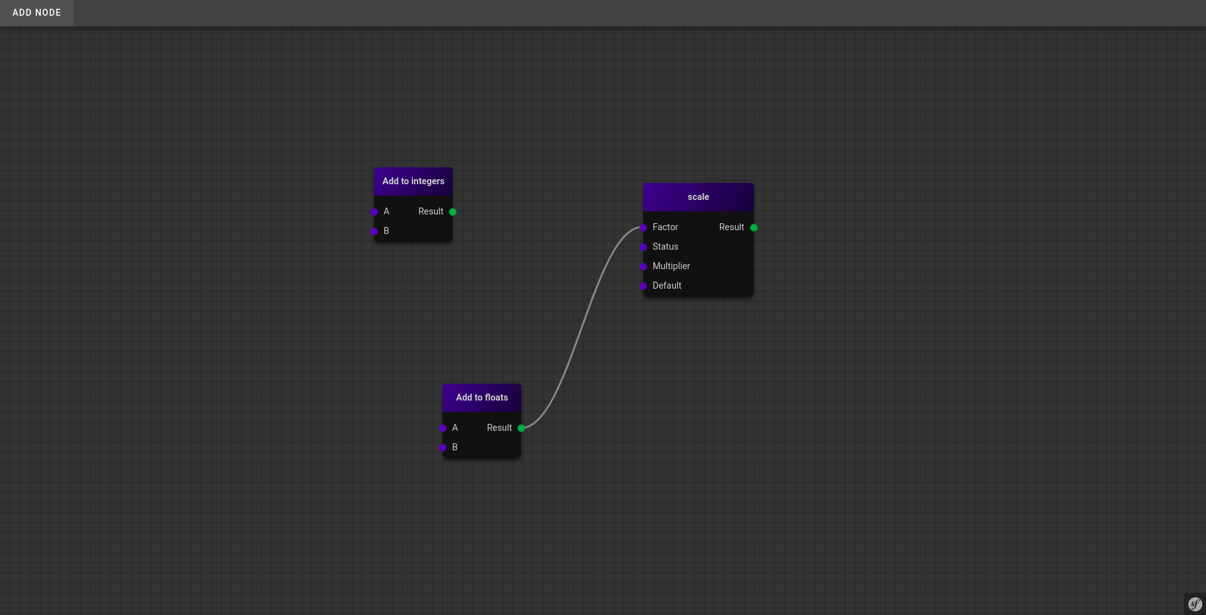Click Multiplier input port on scale node

[x=643, y=267]
